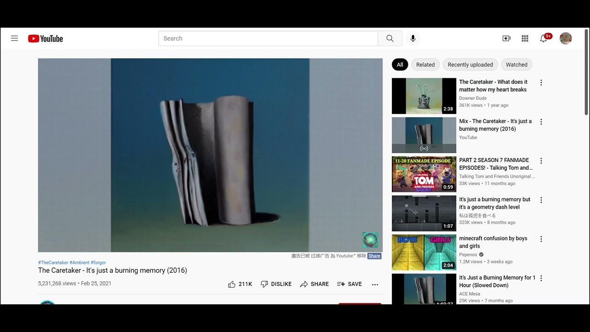The image size is (590, 332).
Task: Open options for geometry dash level video
Action: coord(541,200)
